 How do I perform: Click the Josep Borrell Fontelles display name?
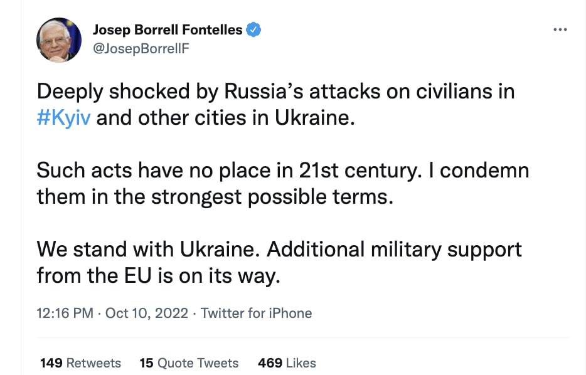[x=167, y=29]
